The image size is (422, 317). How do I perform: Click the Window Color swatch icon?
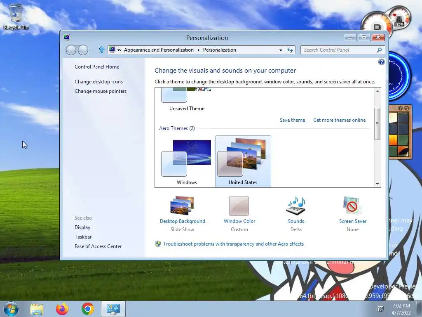[239, 206]
